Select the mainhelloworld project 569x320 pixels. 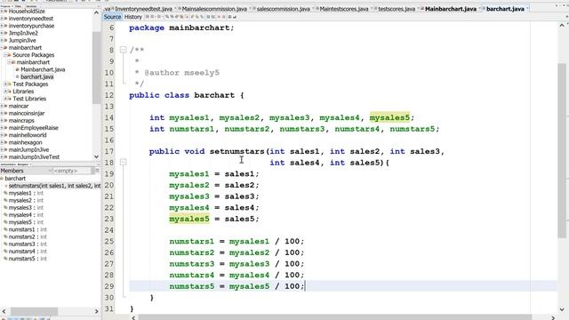(28, 135)
